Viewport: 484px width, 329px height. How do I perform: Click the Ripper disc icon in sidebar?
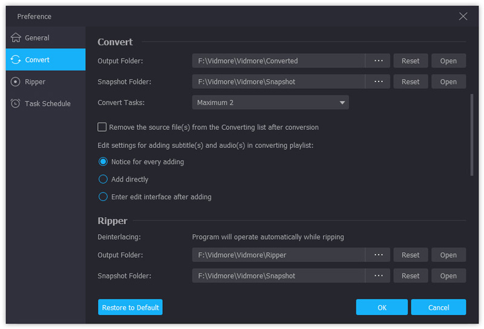(16, 81)
